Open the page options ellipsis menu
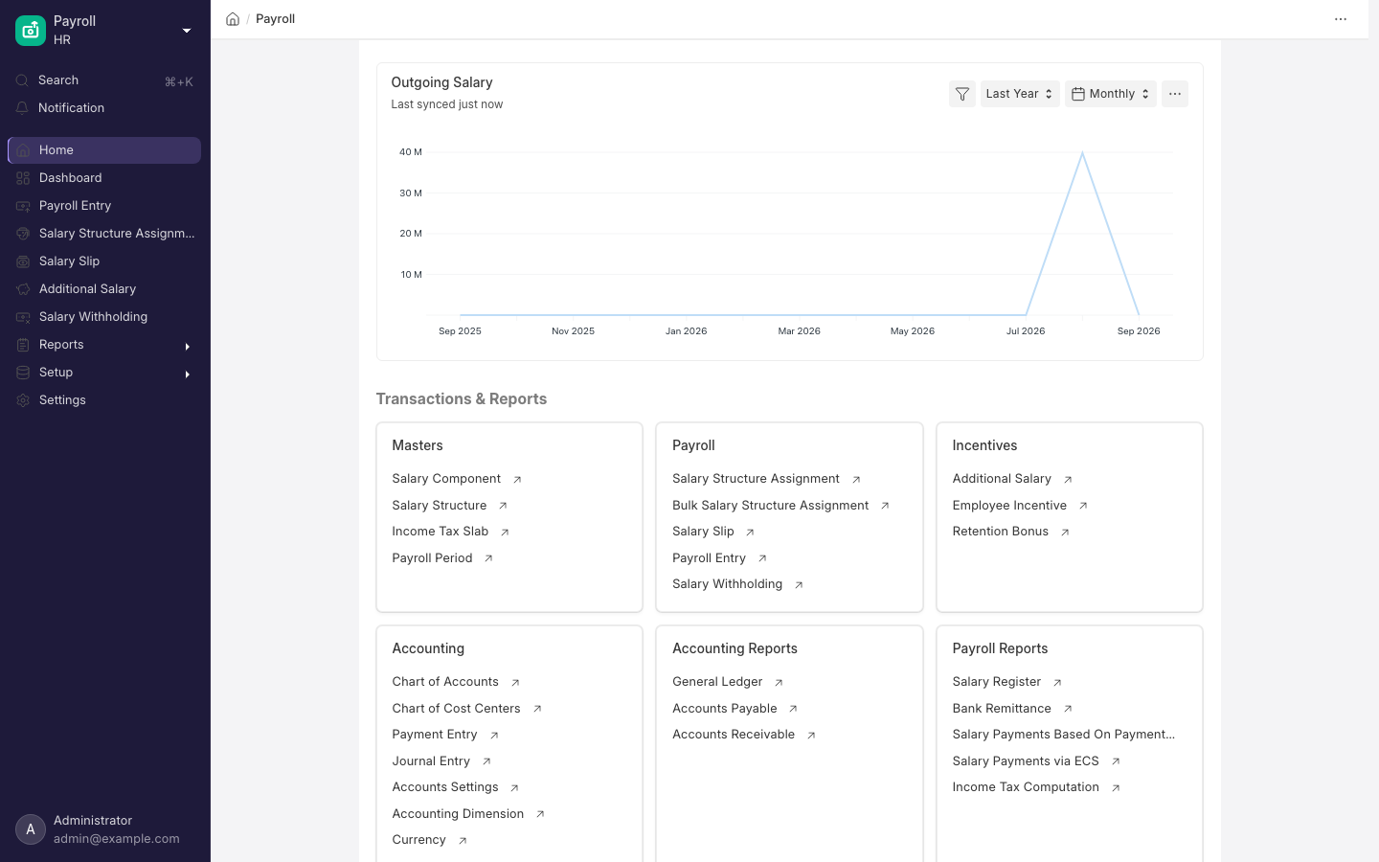 click(x=1341, y=19)
